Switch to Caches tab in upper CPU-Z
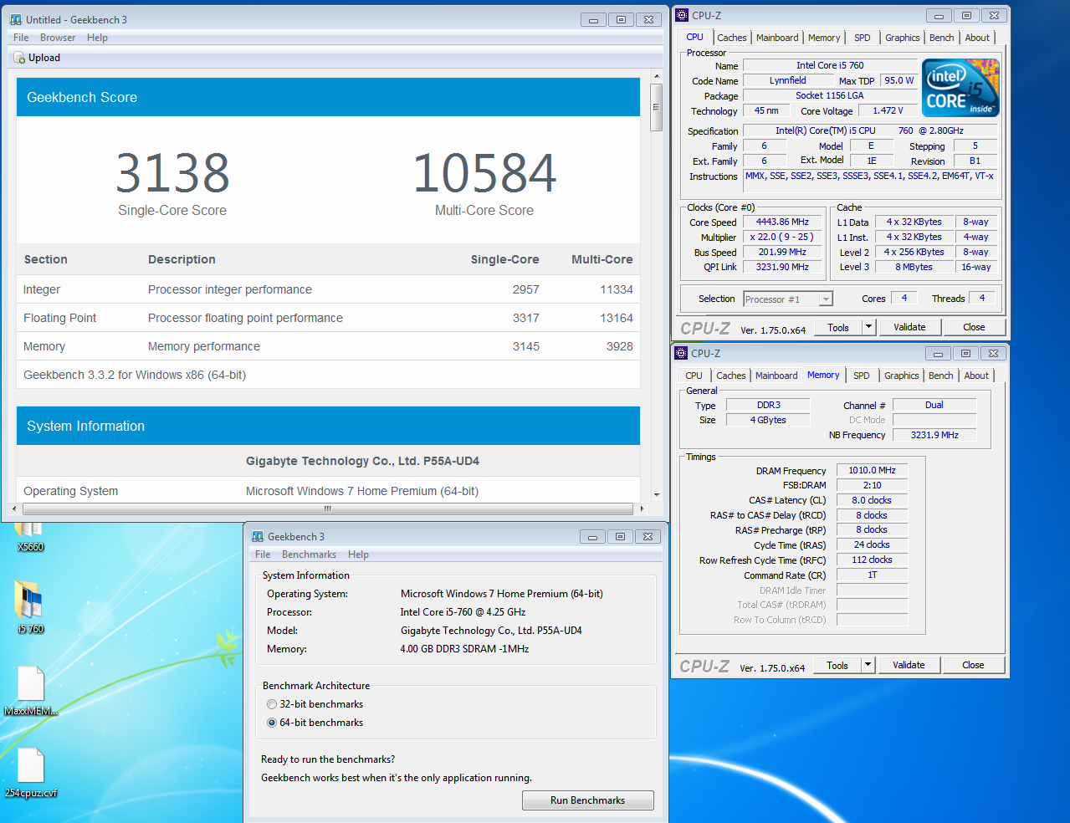The width and height of the screenshot is (1070, 823). coord(732,38)
